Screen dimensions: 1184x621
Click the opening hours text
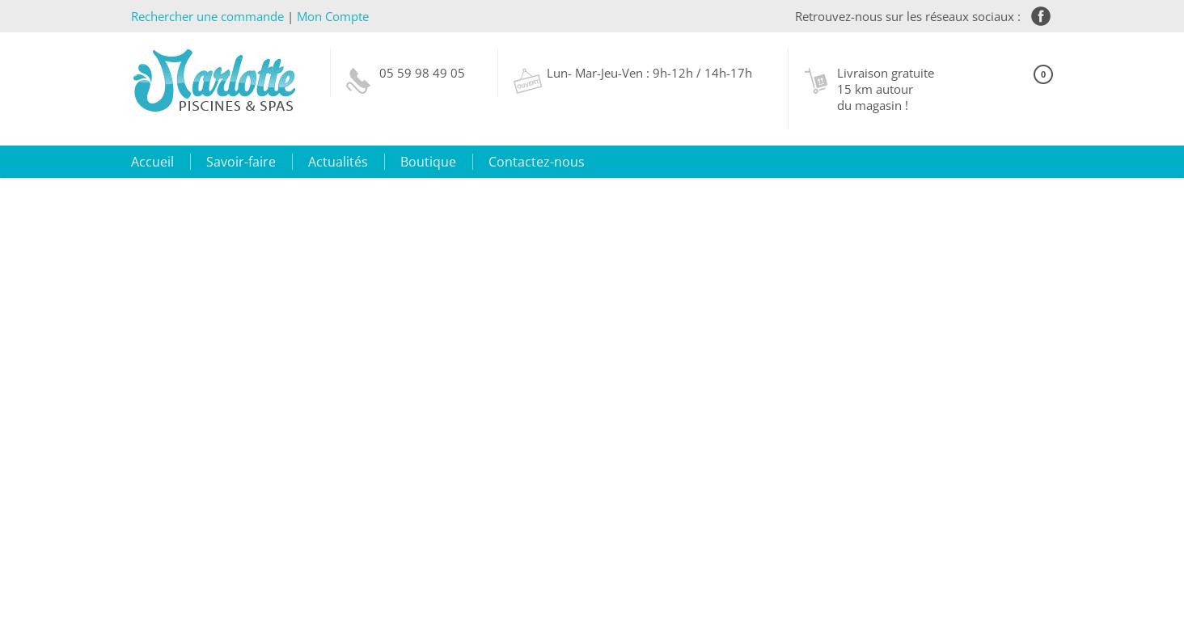(x=649, y=73)
